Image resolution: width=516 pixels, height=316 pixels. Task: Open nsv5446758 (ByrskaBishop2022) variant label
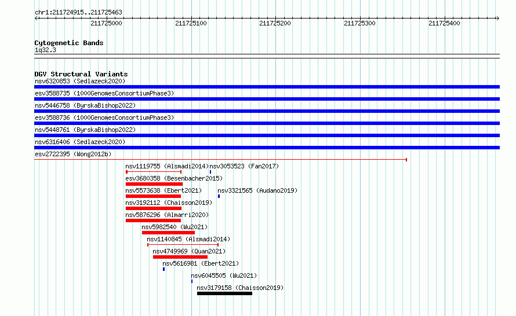point(85,105)
